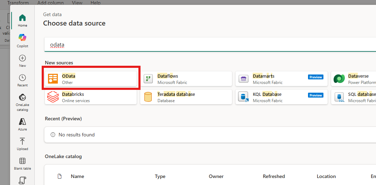Open Copilot from the sidebar
This screenshot has height=185, width=376.
[22, 41]
